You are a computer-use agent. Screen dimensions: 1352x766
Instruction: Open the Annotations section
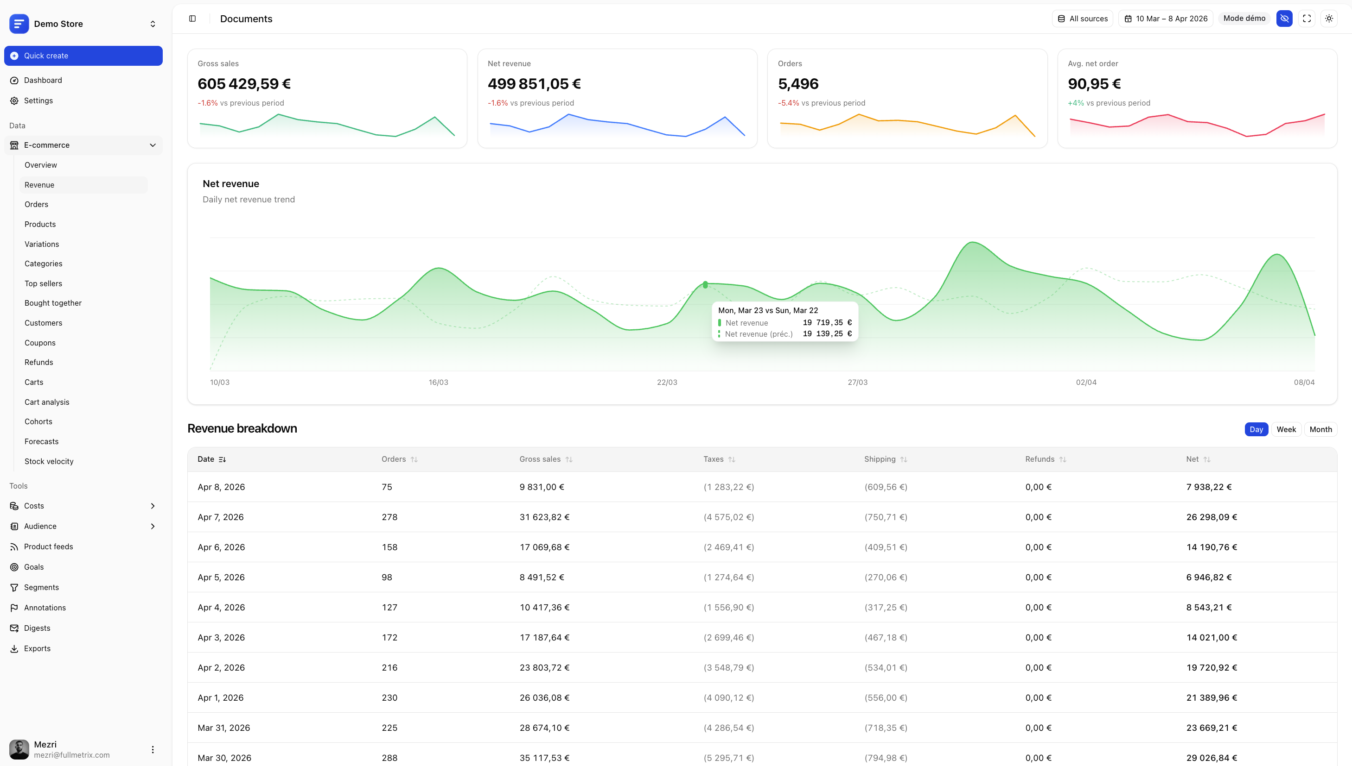click(44, 607)
